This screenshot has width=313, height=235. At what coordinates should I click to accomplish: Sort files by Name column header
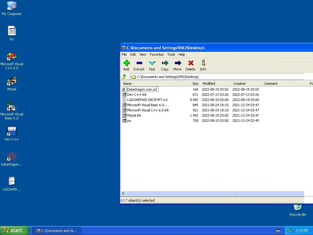145,84
